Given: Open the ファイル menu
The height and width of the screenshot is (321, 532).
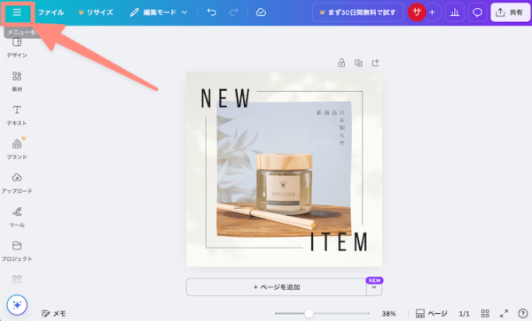Looking at the screenshot, I should 51,12.
